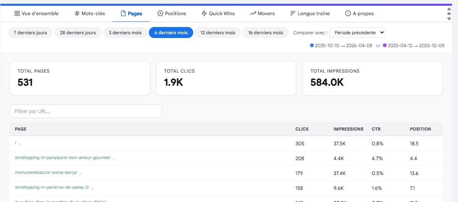Open the Movers tab

(262, 13)
